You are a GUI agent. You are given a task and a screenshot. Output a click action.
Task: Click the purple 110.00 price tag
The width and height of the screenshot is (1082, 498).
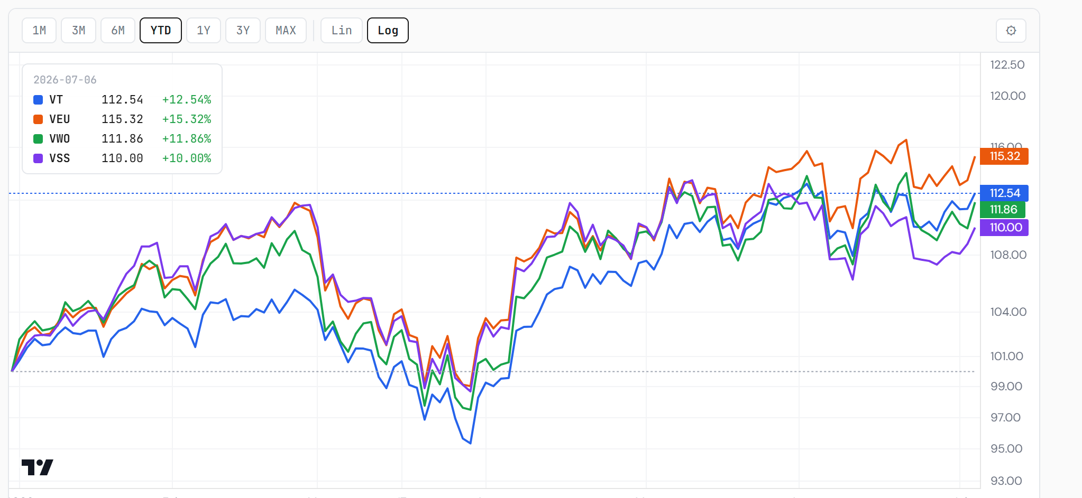[1004, 228]
